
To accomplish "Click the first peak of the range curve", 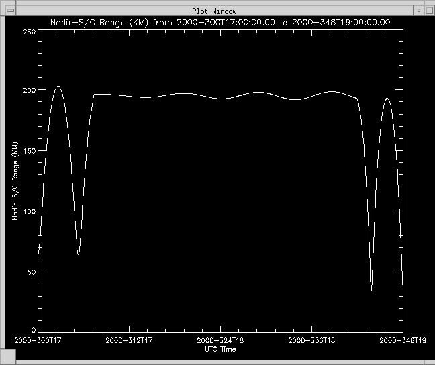I will click(58, 86).
